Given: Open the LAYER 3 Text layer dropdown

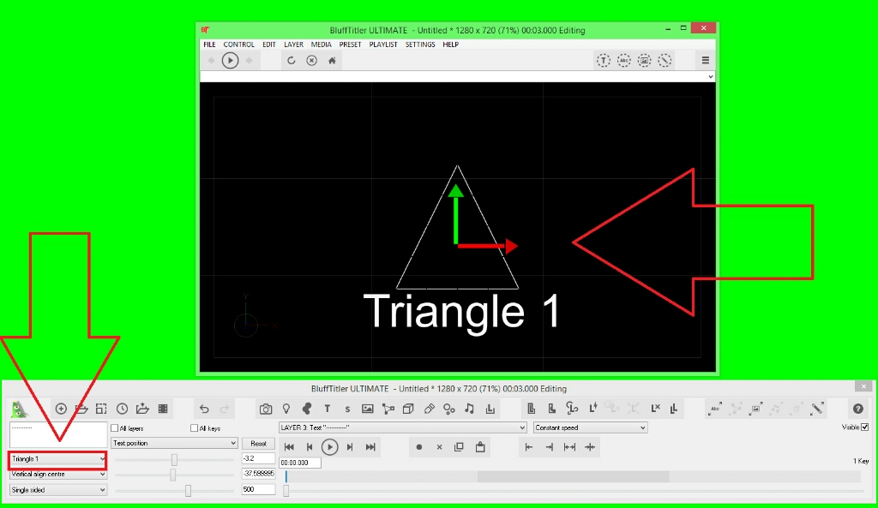Looking at the screenshot, I should coord(403,427).
